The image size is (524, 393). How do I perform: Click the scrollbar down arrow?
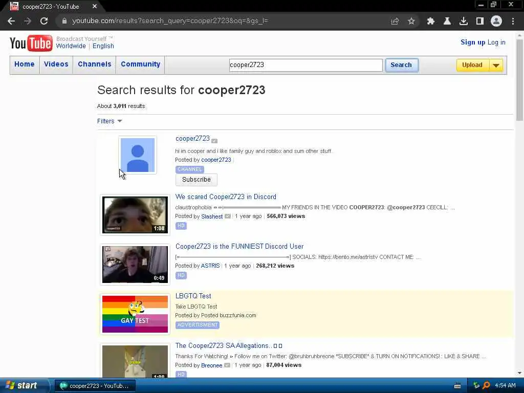(x=519, y=373)
